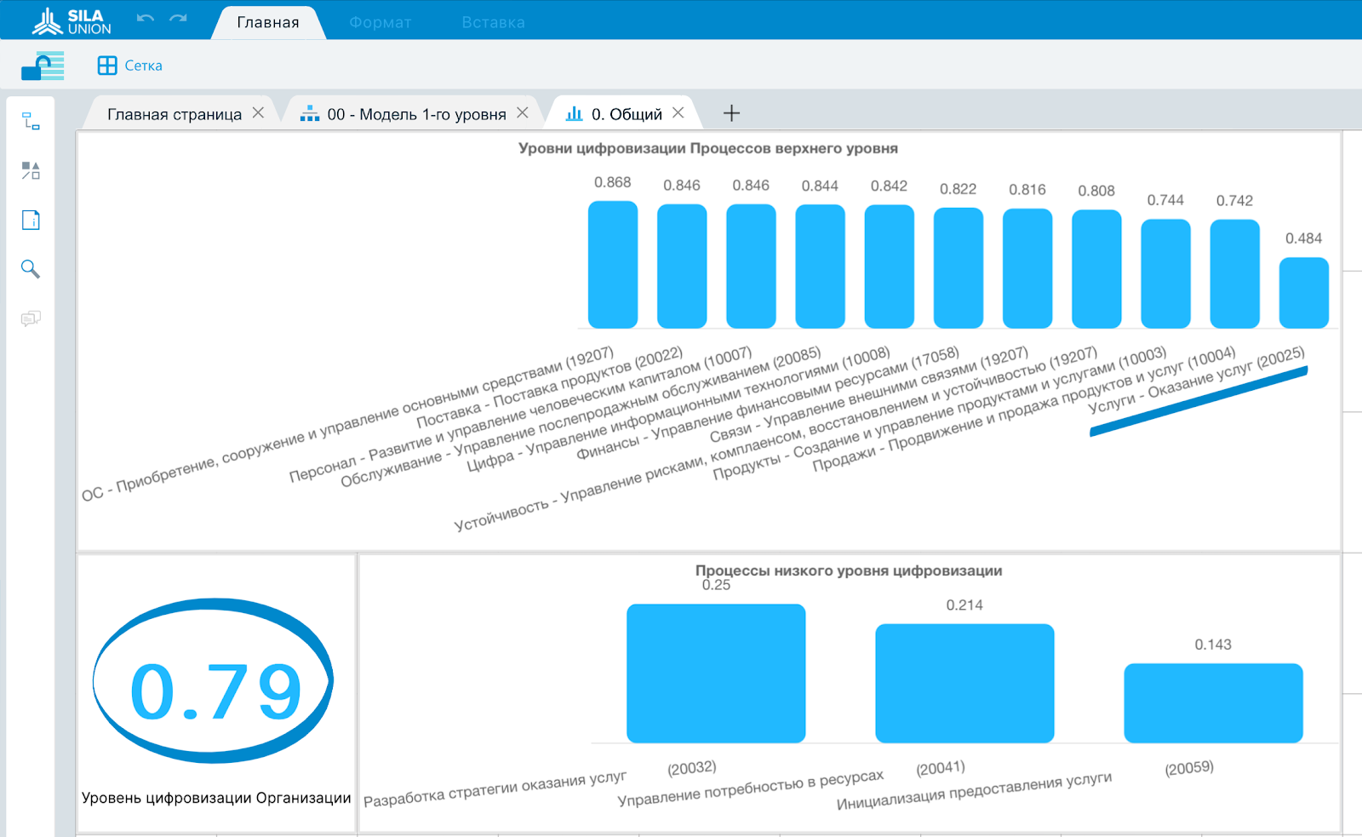1362x837 pixels.
Task: Toggle the Сетка grid option
Action: (x=130, y=66)
